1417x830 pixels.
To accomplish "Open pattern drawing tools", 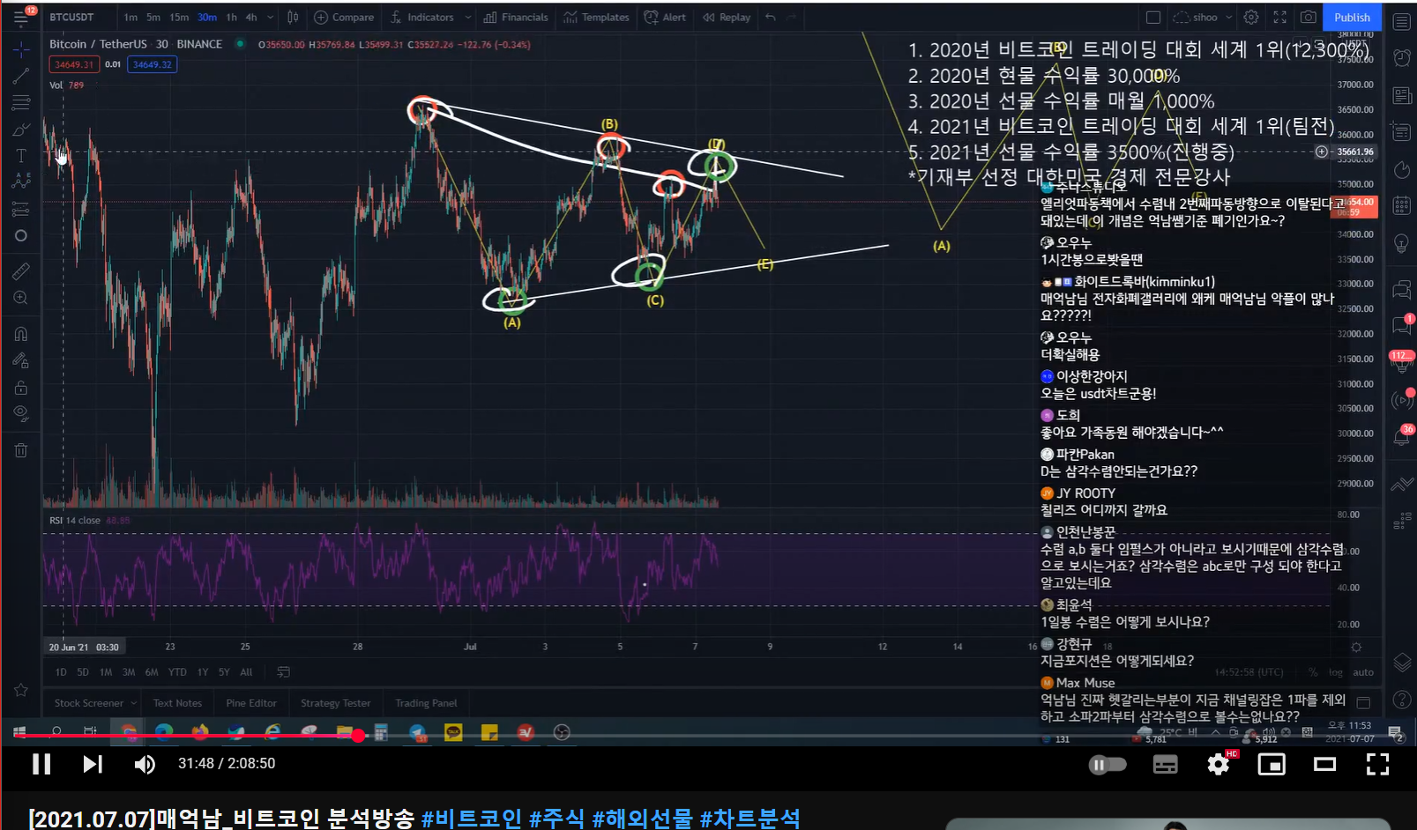I will [21, 182].
